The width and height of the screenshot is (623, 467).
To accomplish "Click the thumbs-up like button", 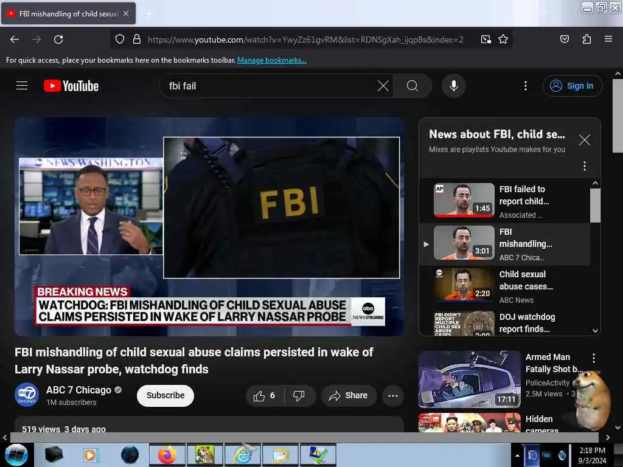I will (265, 395).
